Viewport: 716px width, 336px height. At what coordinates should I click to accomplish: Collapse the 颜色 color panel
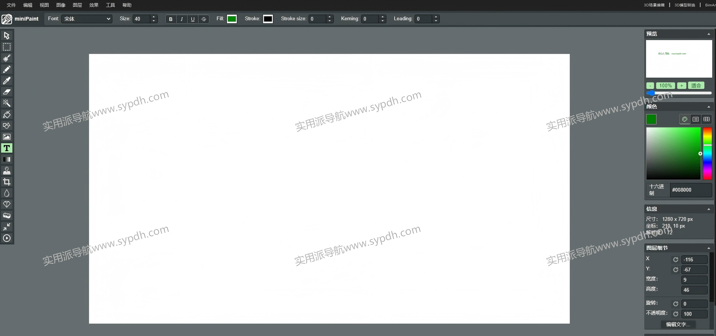(709, 106)
